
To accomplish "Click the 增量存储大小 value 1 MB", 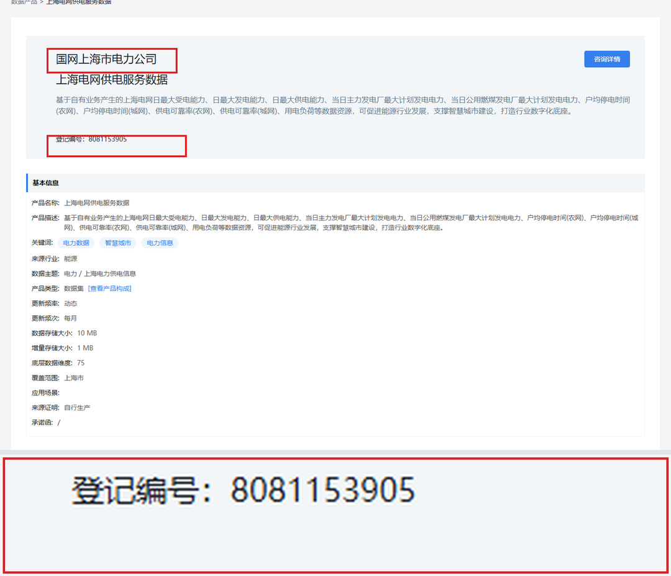I will point(85,348).
